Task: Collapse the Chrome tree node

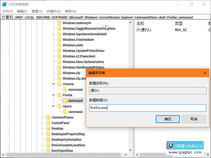Action: pyautogui.click(x=53, y=84)
